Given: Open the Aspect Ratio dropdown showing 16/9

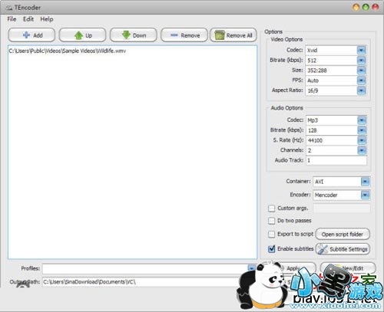Looking at the screenshot, I should tap(361, 90).
